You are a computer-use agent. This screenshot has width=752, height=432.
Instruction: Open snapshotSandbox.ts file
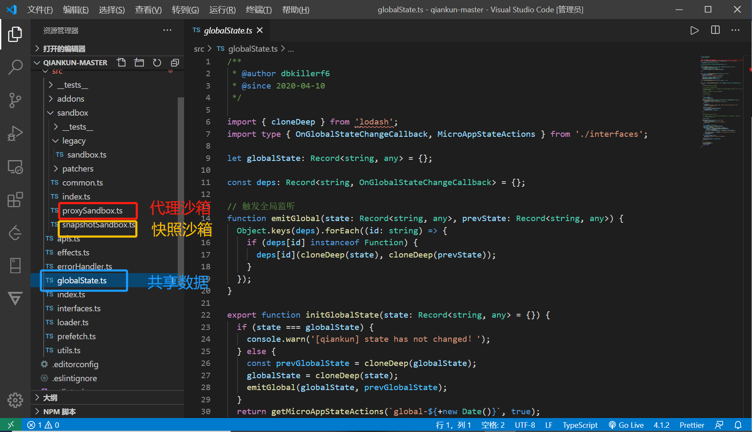98,224
